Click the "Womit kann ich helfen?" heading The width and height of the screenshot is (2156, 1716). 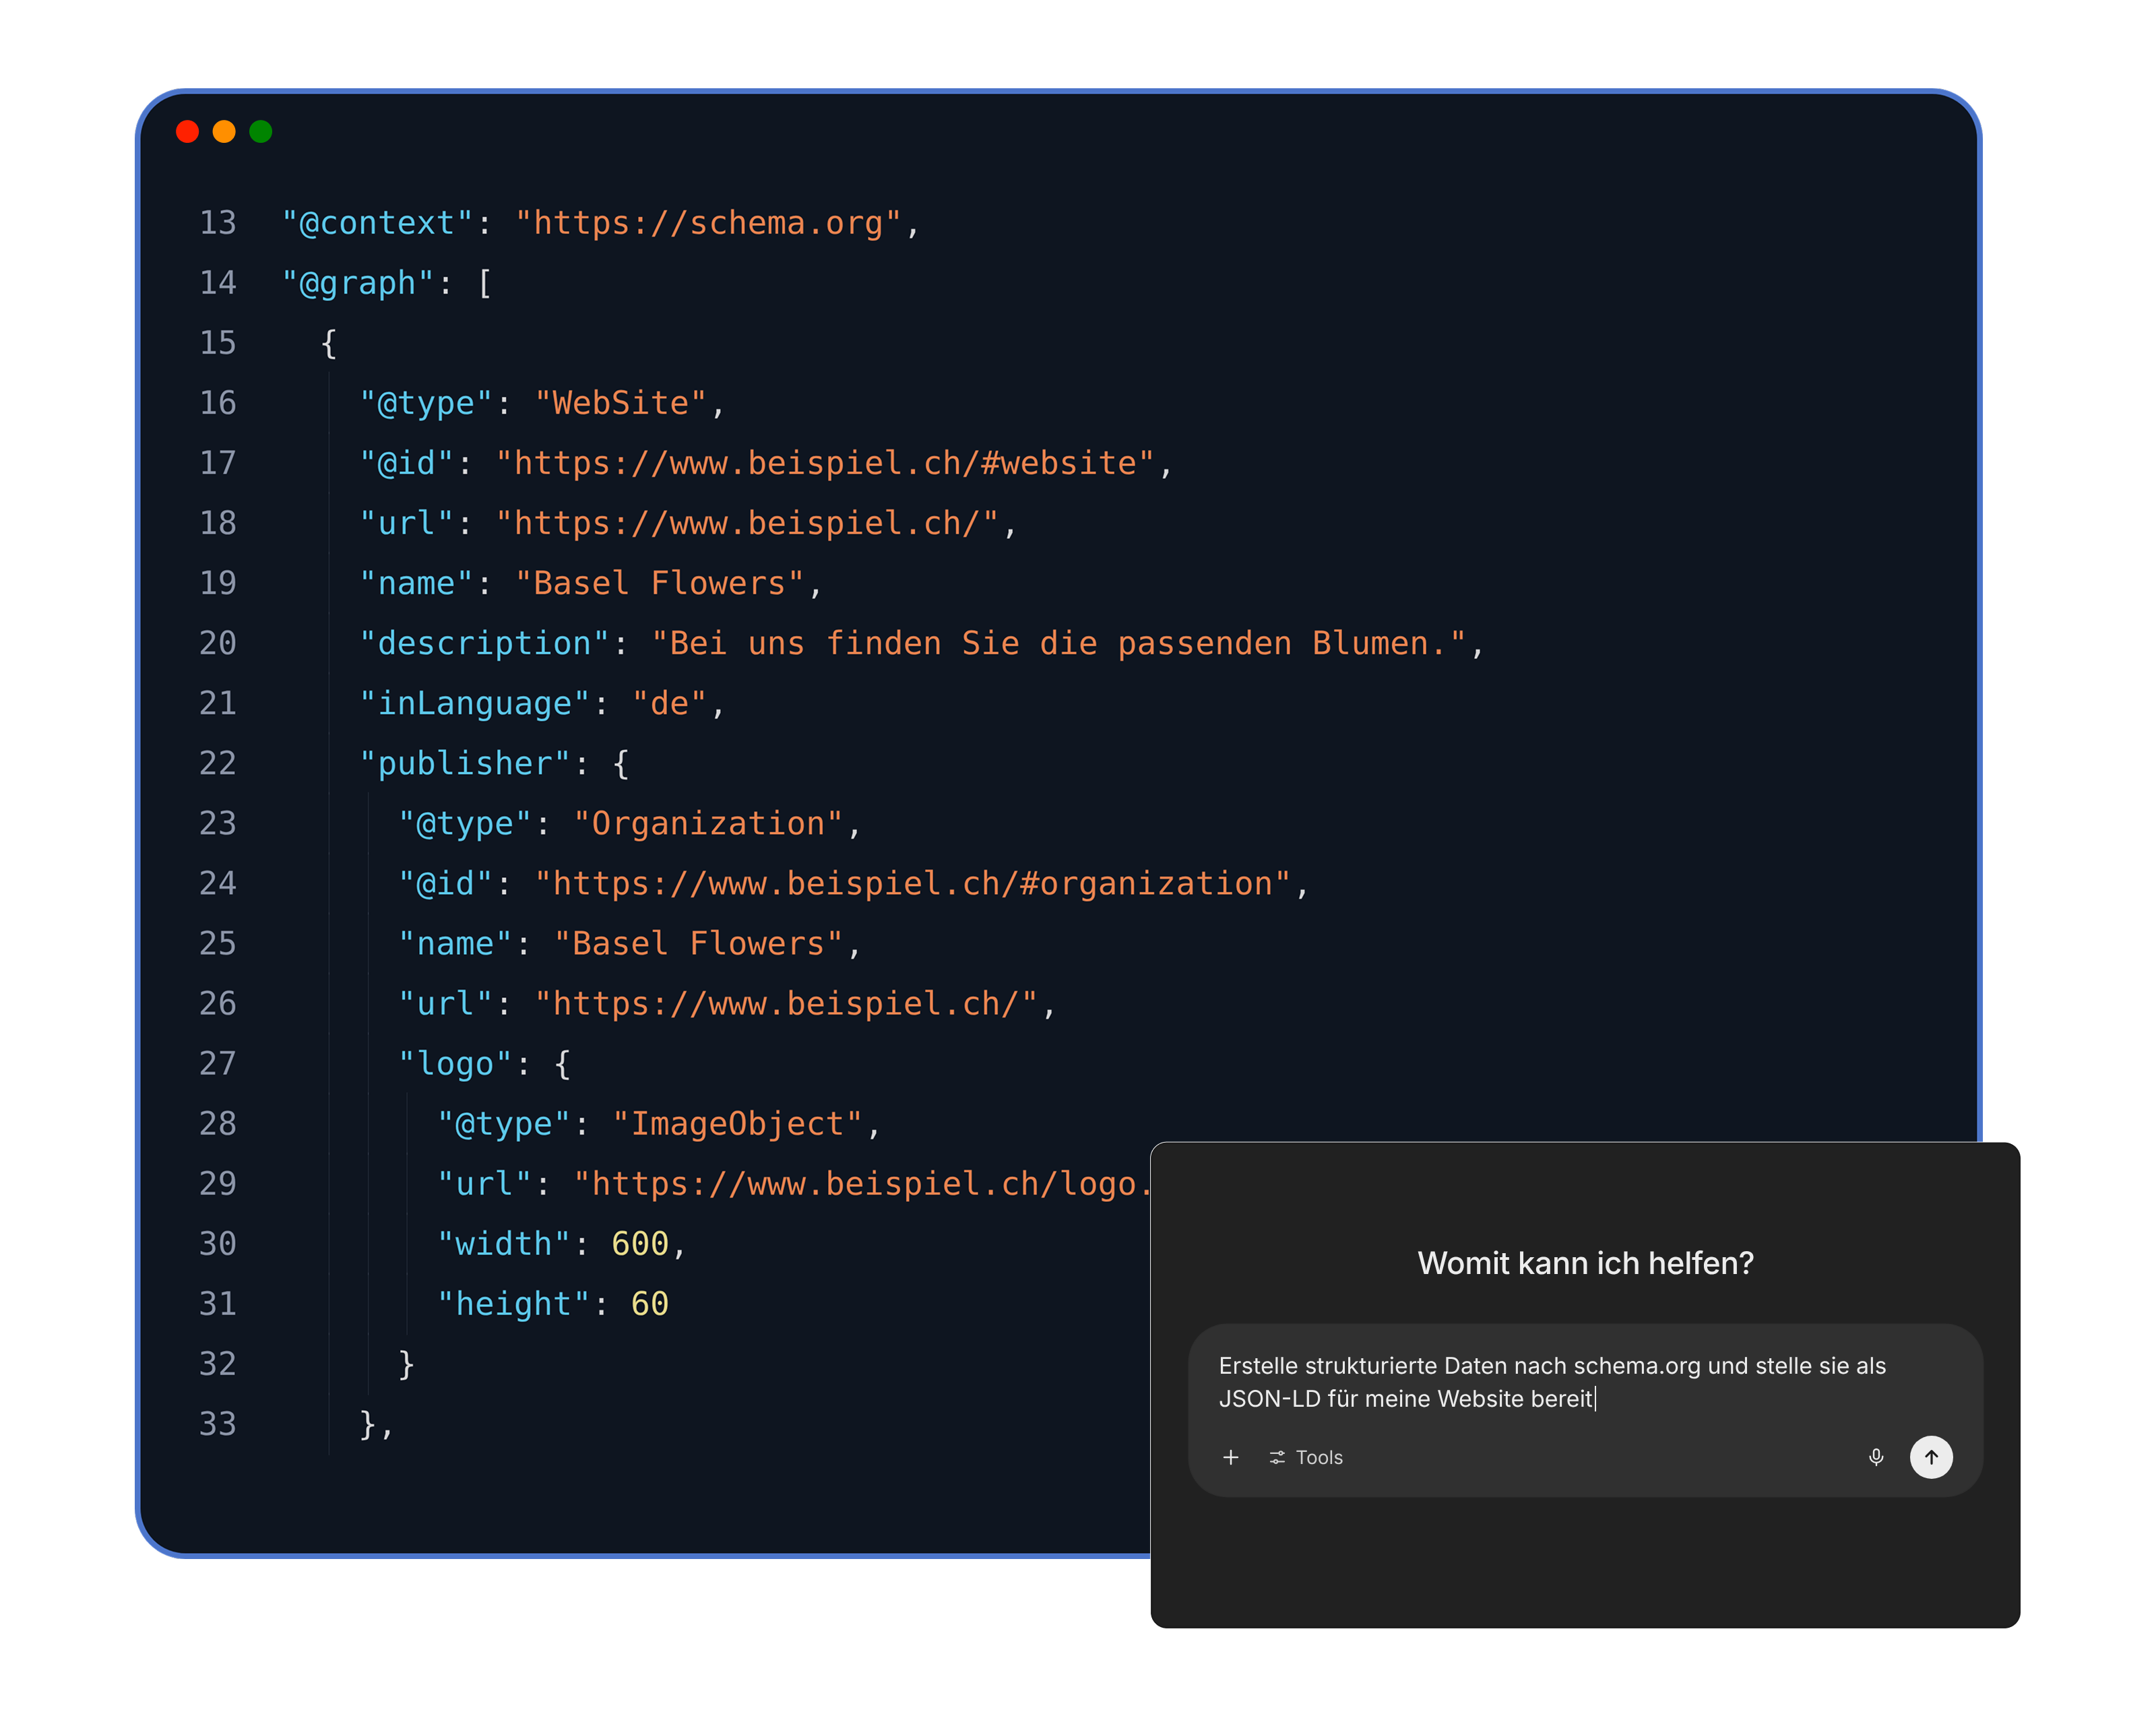(x=1585, y=1263)
